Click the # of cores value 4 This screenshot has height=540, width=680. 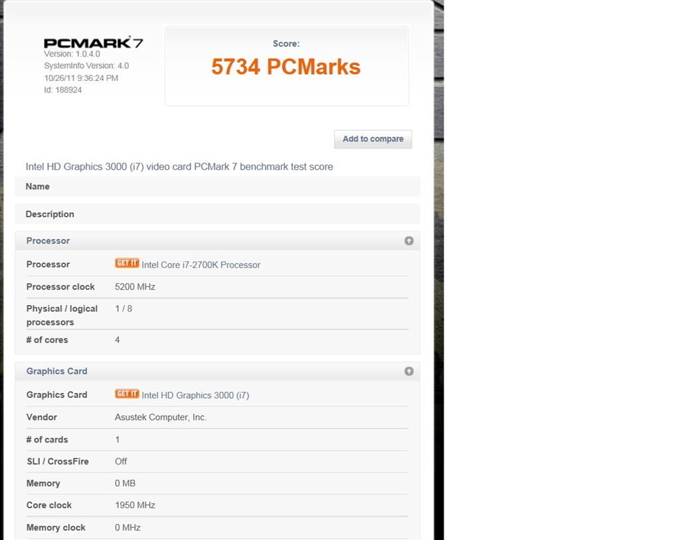[117, 340]
